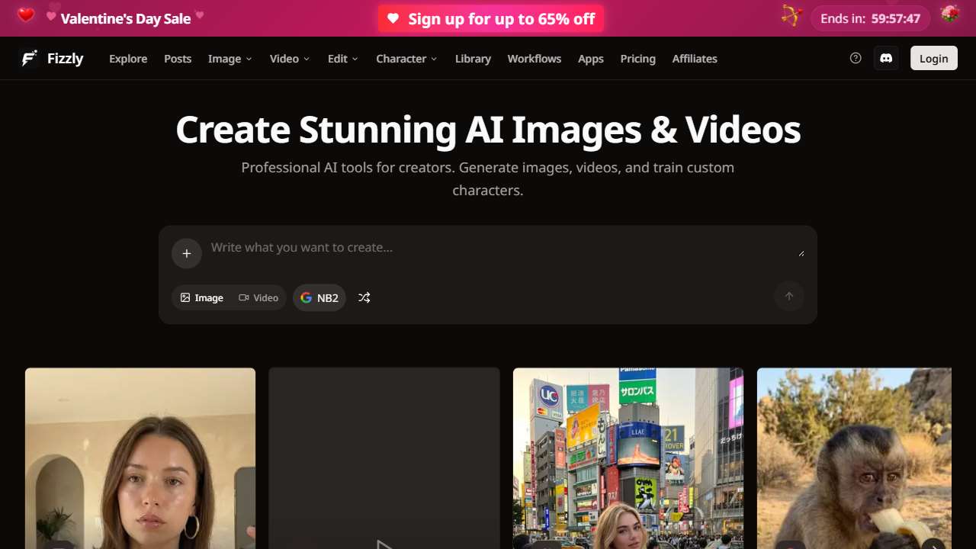Open the NB2 model selector
This screenshot has height=549, width=976.
(319, 297)
